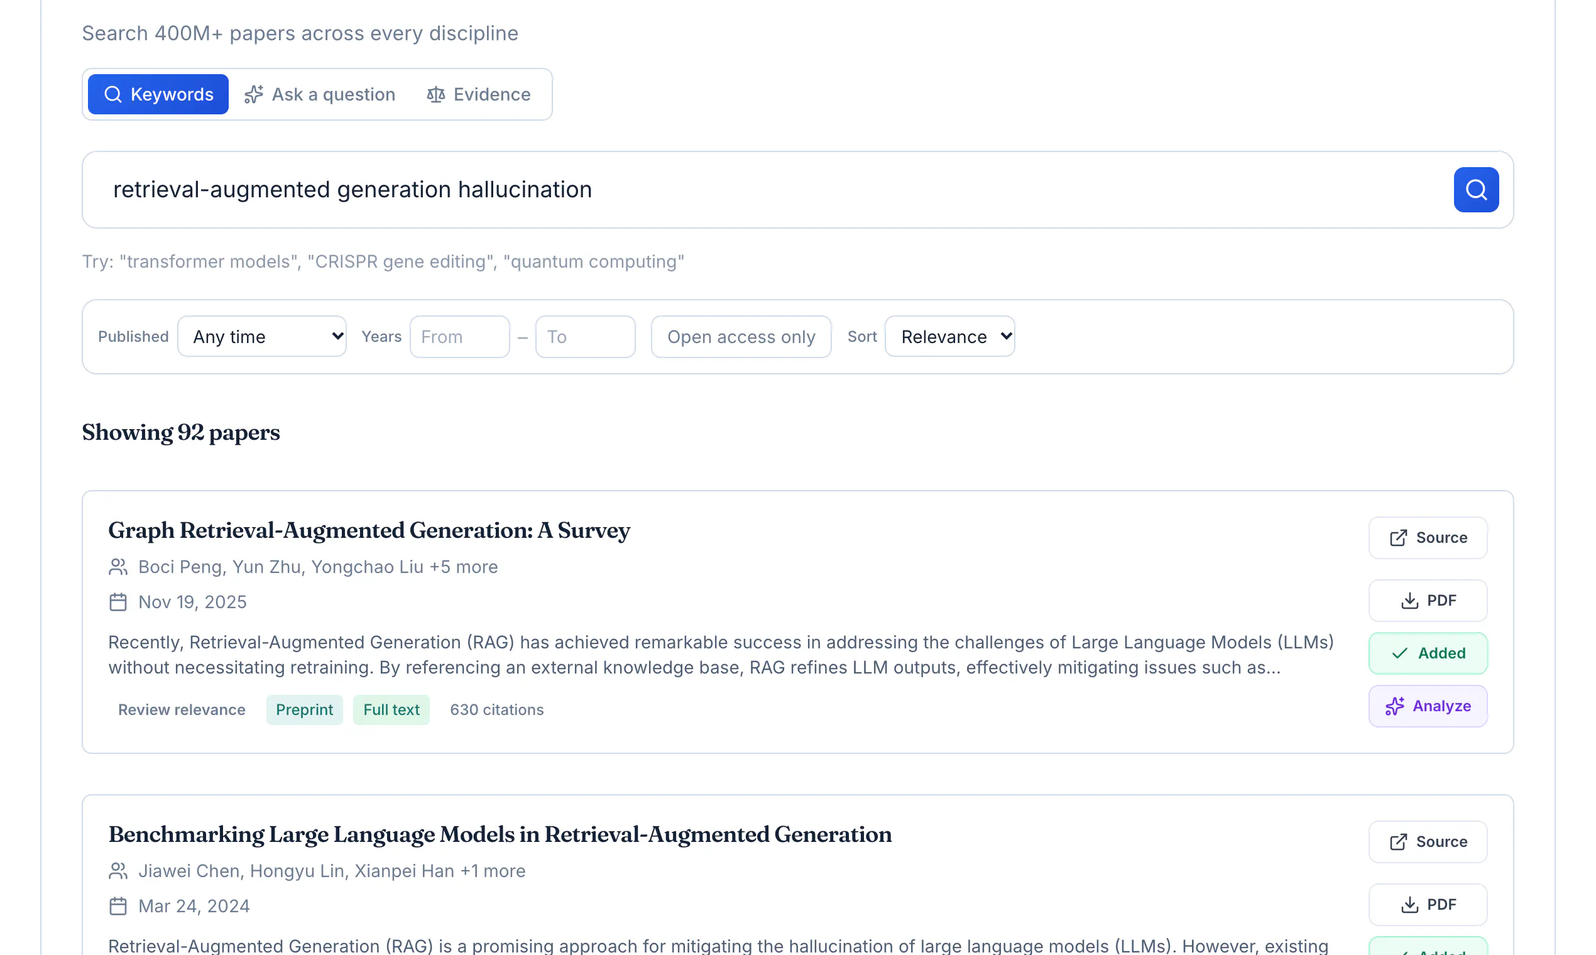1596x955 pixels.
Task: Open Source for the Benchmarking LLMs paper
Action: coord(1428,842)
